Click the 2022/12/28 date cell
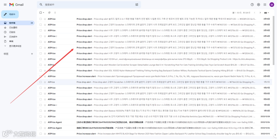This screenshot has height=139, width=277. (x=265, y=117)
